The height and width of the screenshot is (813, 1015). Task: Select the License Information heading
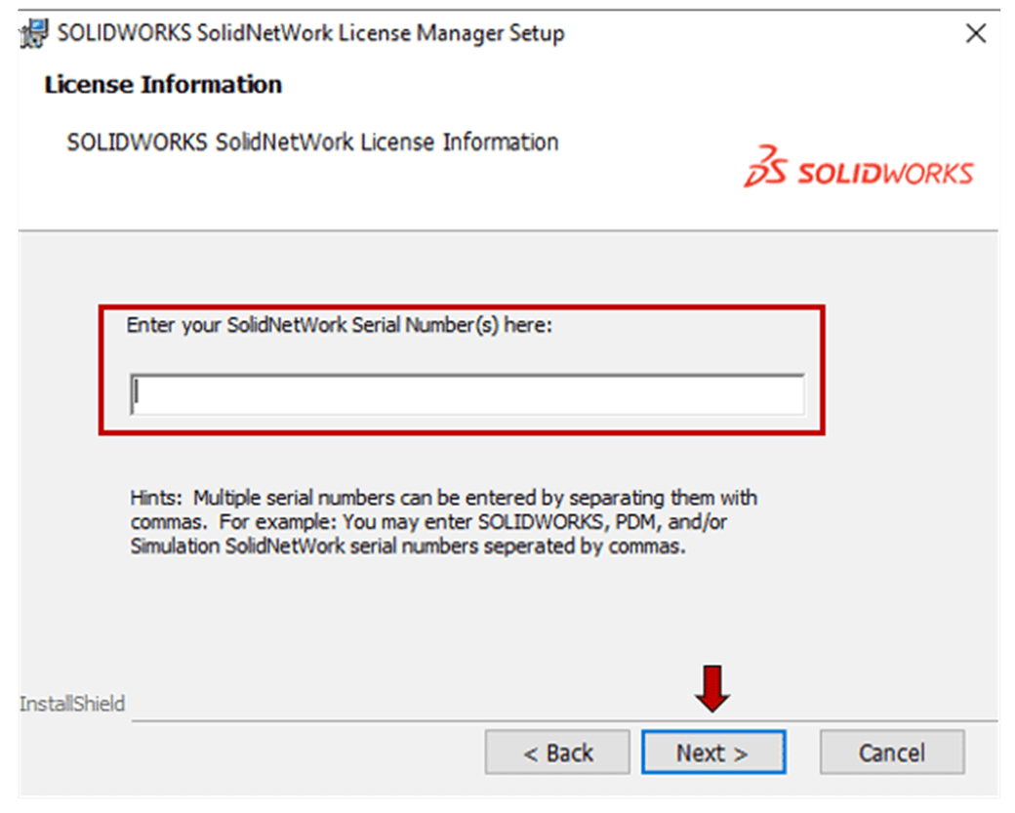pyautogui.click(x=163, y=85)
